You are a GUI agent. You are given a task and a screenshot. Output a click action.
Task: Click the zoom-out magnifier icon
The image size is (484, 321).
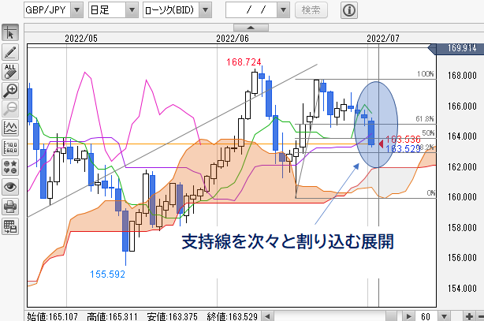[10, 109]
